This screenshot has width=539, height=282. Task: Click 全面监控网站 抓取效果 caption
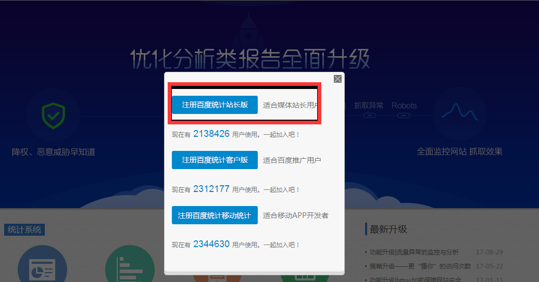click(x=459, y=151)
